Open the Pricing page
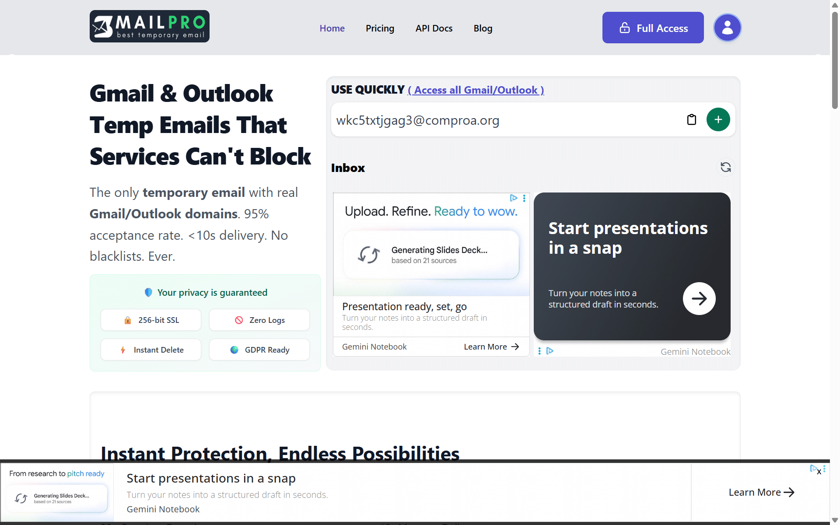This screenshot has width=840, height=525. 380,28
